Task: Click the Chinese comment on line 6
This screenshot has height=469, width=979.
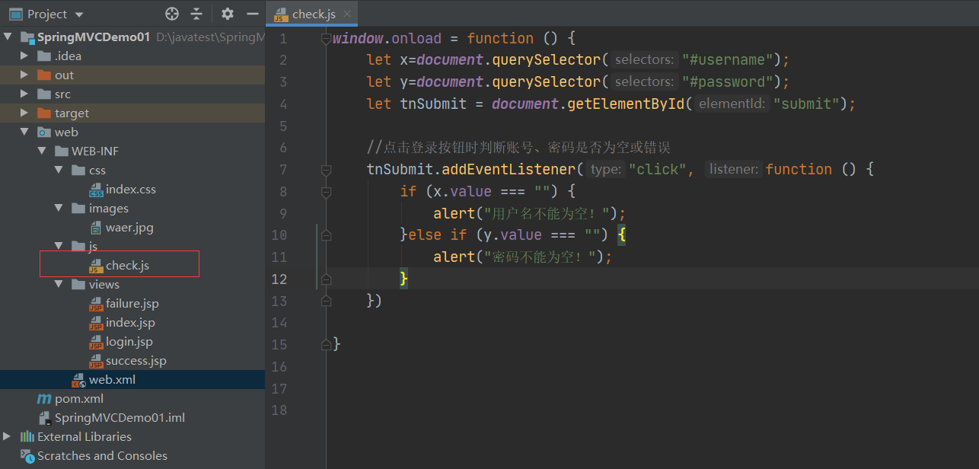Action: (x=518, y=147)
